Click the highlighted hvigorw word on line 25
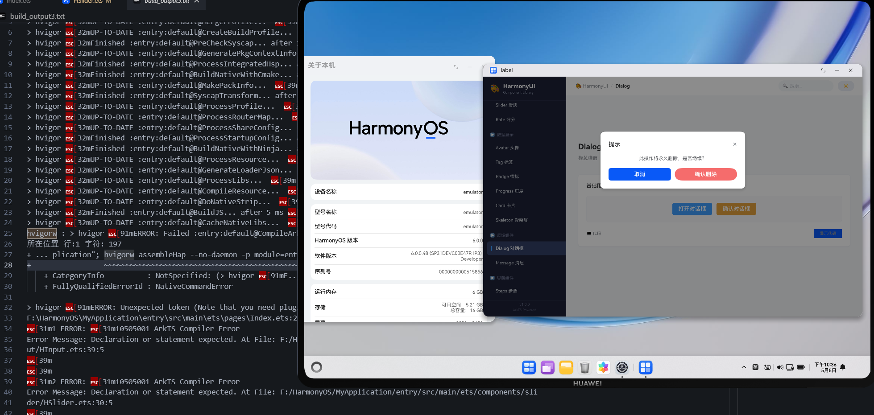Viewport: 874px width, 415px height. point(42,234)
